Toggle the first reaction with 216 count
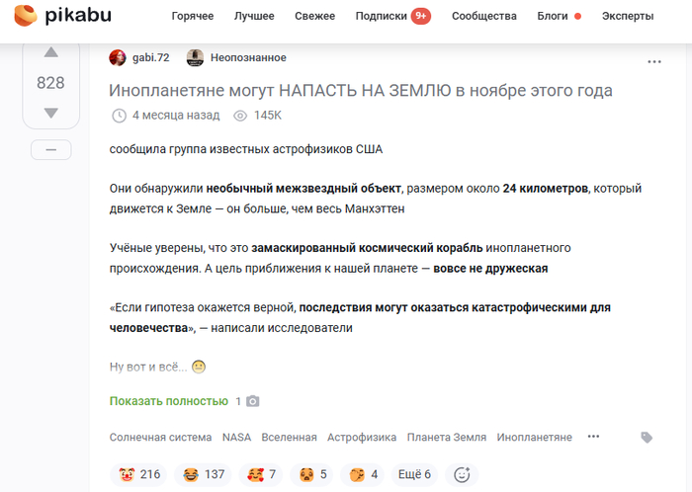Screen dimensions: 692x492 (x=140, y=474)
